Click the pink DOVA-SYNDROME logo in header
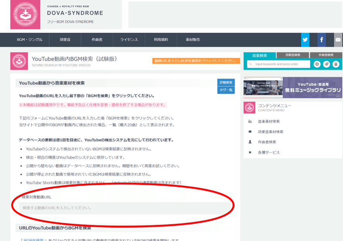Image resolution: width=343 pixels, height=241 pixels. (25, 14)
